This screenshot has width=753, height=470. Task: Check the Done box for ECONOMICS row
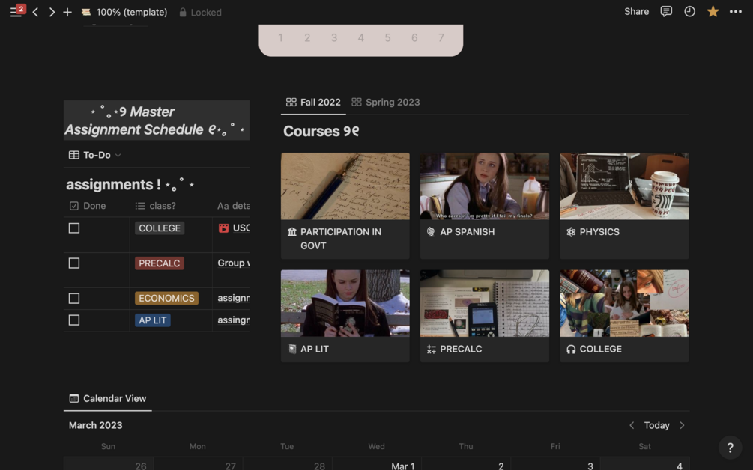tap(74, 299)
